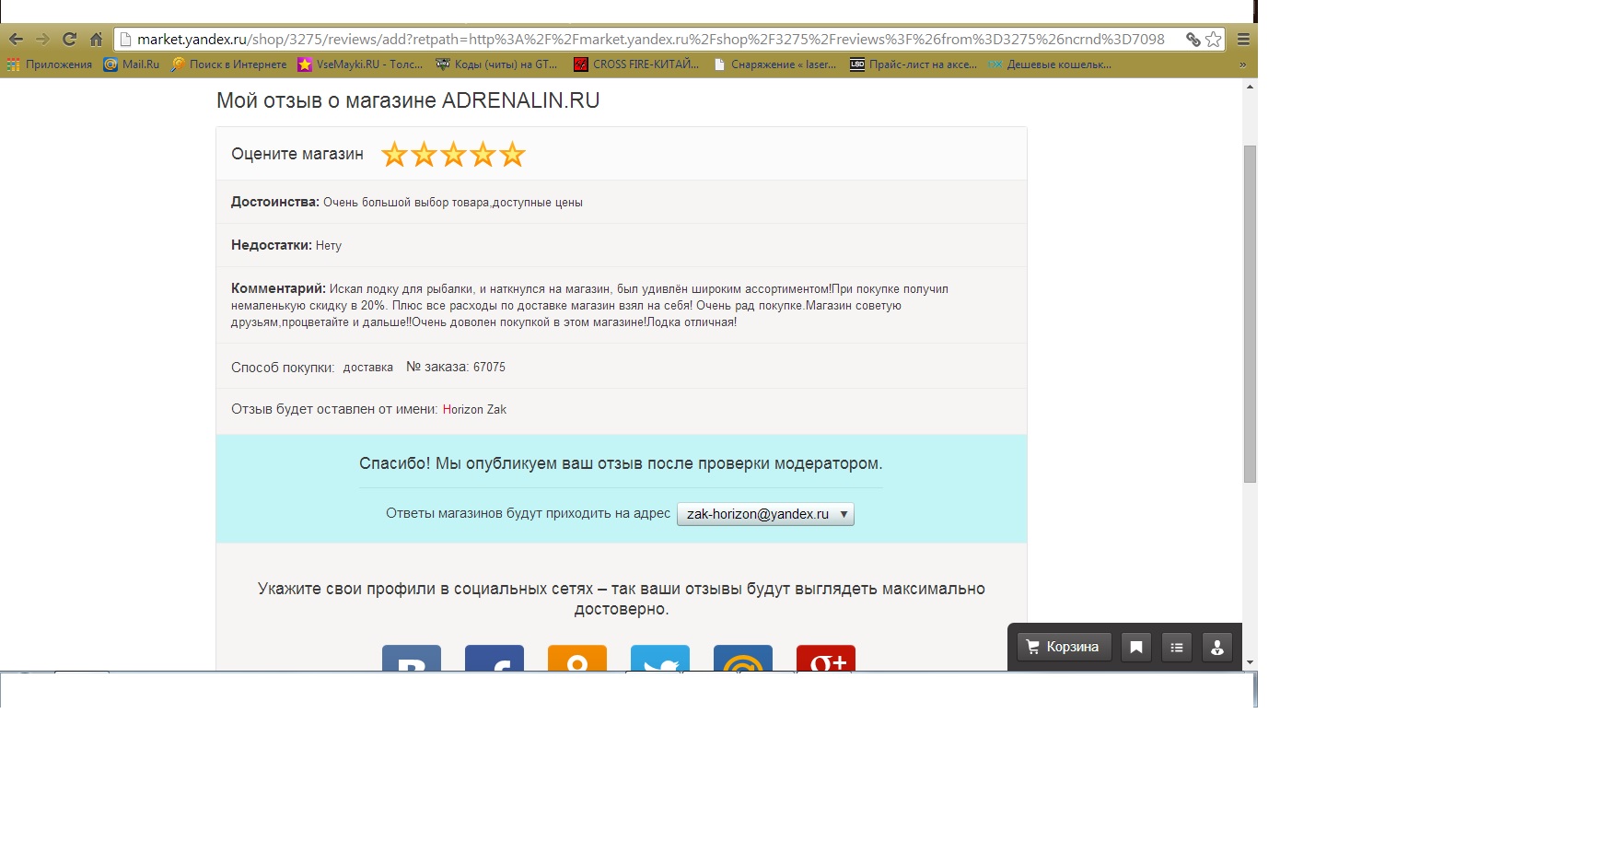
Task: Connect VKontakte profile icon
Action: 412,658
